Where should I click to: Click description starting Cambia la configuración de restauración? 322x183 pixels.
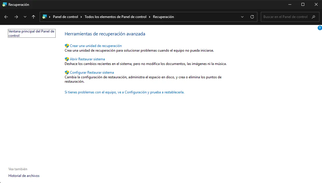coord(143,79)
